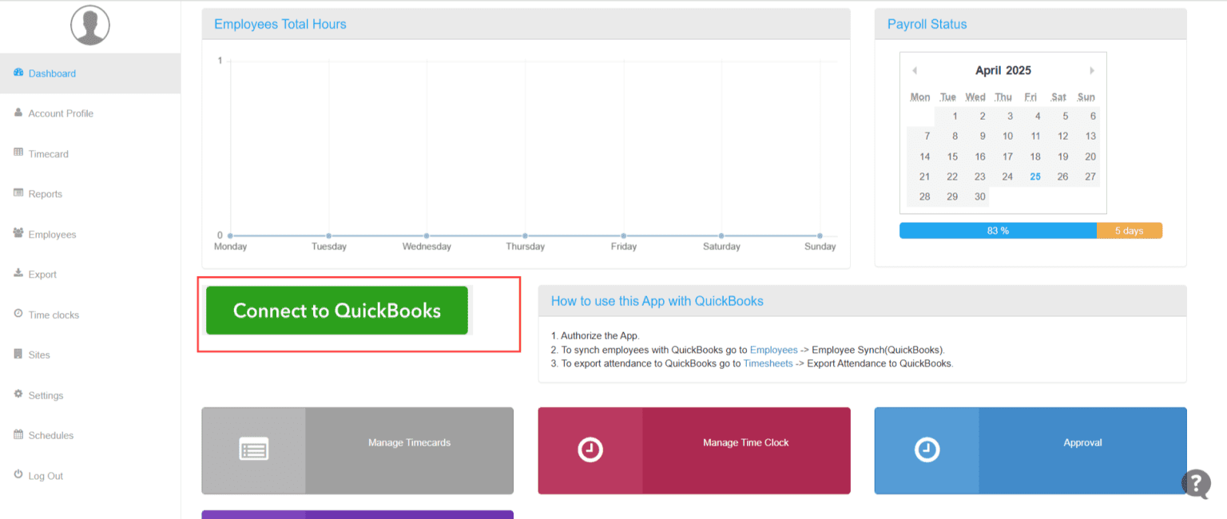Open the Timesheets link in QuickBooks instructions
The width and height of the screenshot is (1227, 519).
pyautogui.click(x=768, y=363)
